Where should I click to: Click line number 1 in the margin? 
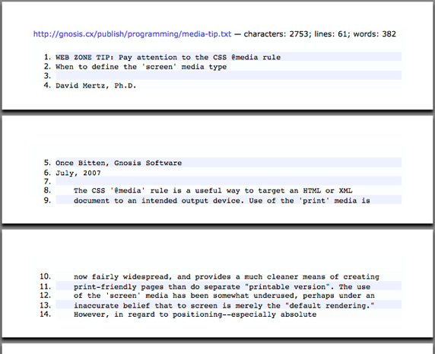point(47,57)
